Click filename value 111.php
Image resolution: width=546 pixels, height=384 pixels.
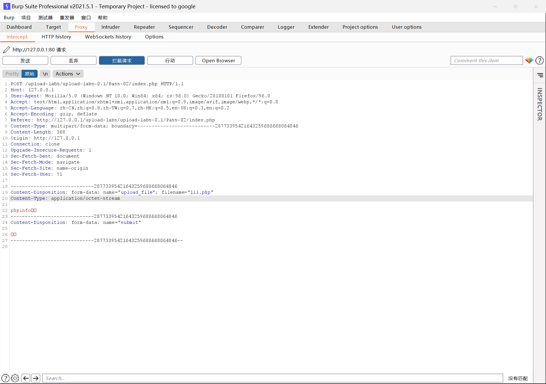coord(200,192)
